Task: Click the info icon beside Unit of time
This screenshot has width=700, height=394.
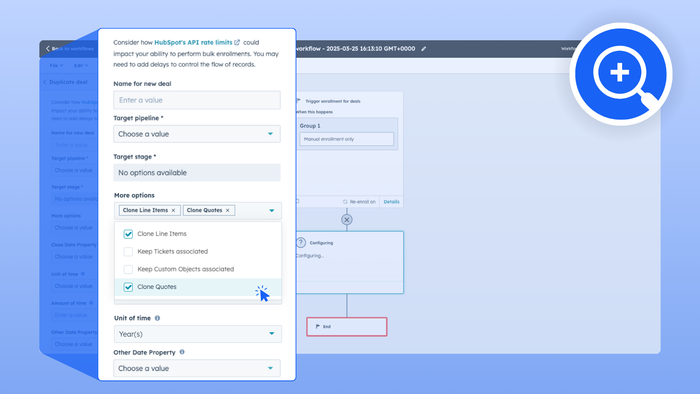Action: point(157,318)
